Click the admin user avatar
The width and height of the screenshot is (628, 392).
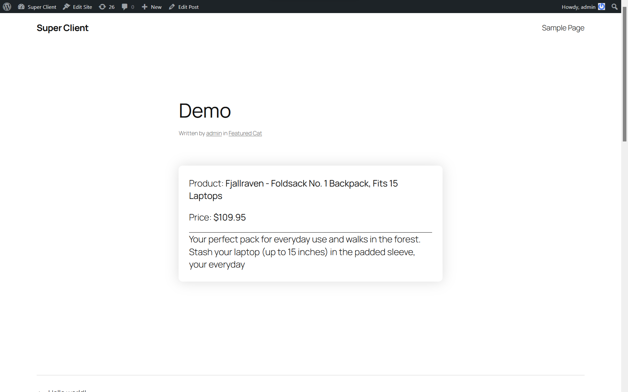click(x=602, y=7)
